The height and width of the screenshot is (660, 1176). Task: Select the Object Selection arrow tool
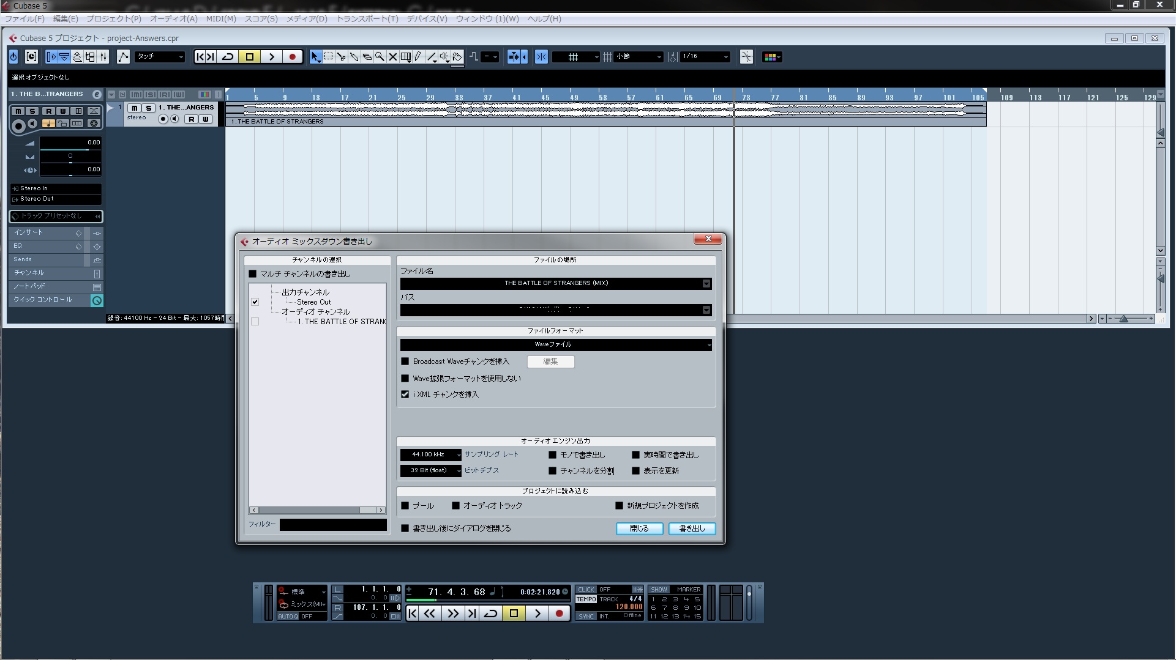tap(315, 57)
